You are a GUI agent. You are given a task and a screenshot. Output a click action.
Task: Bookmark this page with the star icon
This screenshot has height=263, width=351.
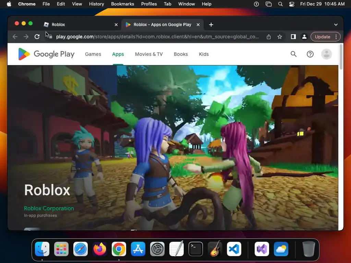[280, 37]
